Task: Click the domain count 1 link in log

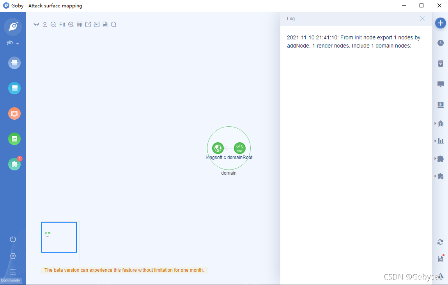Action: [x=372, y=46]
